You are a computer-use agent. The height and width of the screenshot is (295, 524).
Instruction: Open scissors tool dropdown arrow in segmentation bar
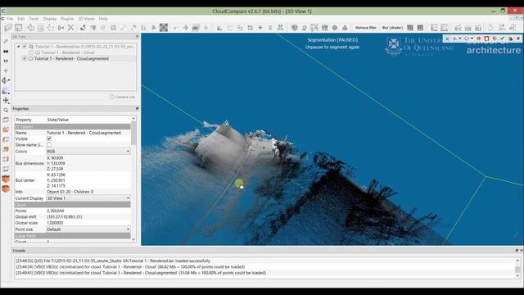[x=460, y=39]
